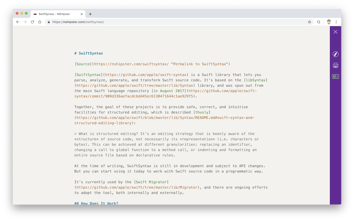This screenshot has width=354, height=221.
Task: Bookmark this page with the star icon
Action: pyautogui.click(x=309, y=22)
